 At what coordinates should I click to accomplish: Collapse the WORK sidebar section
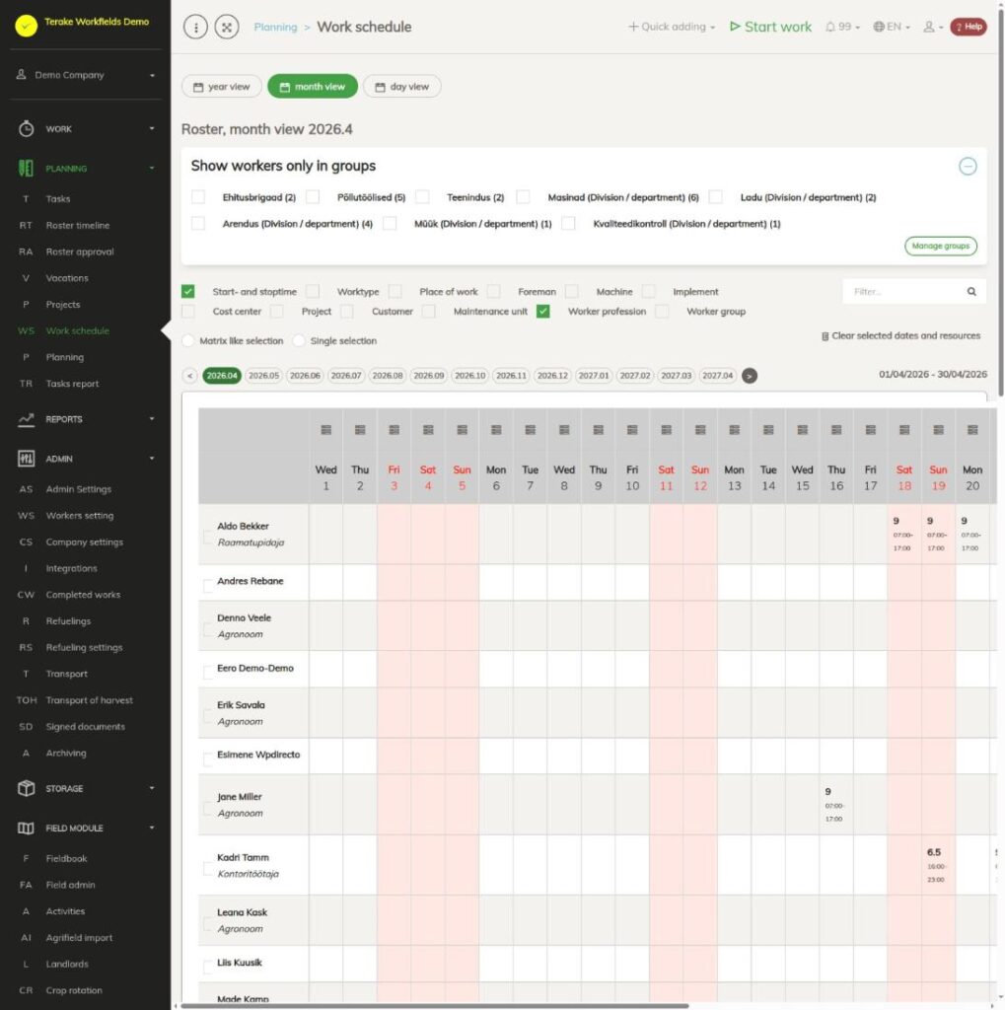pyautogui.click(x=86, y=129)
